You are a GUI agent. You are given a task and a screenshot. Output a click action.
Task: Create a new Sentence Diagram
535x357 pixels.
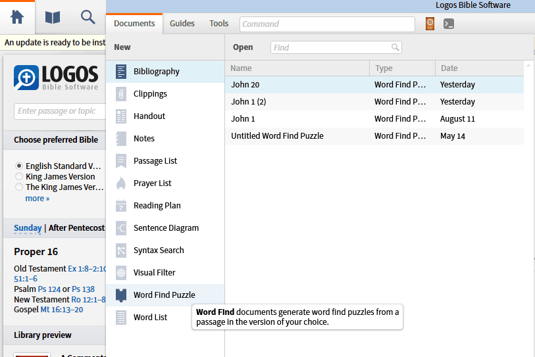click(x=166, y=228)
